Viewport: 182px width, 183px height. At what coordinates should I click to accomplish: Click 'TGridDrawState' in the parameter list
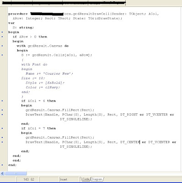point(103,18)
